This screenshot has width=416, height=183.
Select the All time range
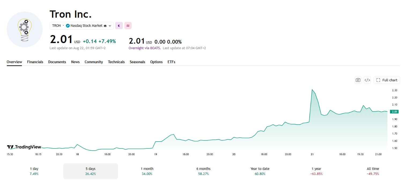pyautogui.click(x=373, y=171)
